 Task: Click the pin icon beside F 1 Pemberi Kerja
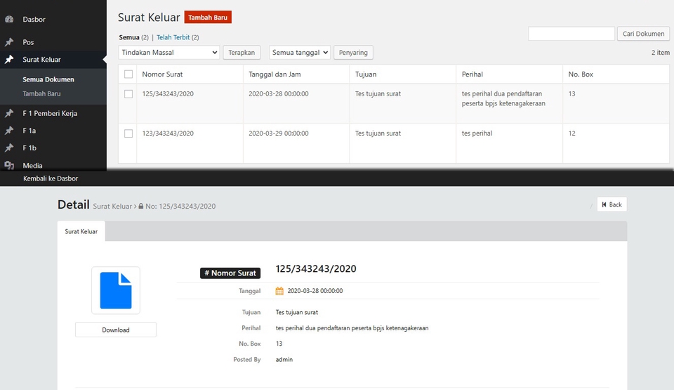[9, 113]
